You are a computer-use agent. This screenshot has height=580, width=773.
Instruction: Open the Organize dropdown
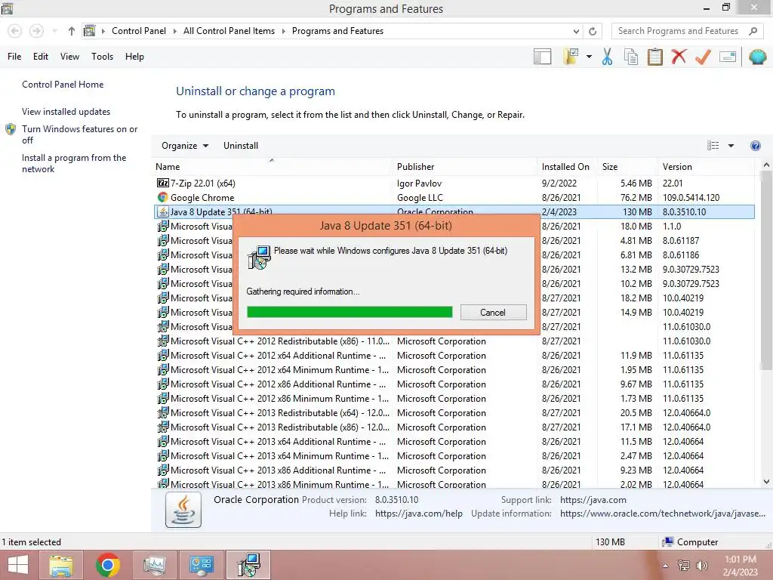[x=185, y=146]
